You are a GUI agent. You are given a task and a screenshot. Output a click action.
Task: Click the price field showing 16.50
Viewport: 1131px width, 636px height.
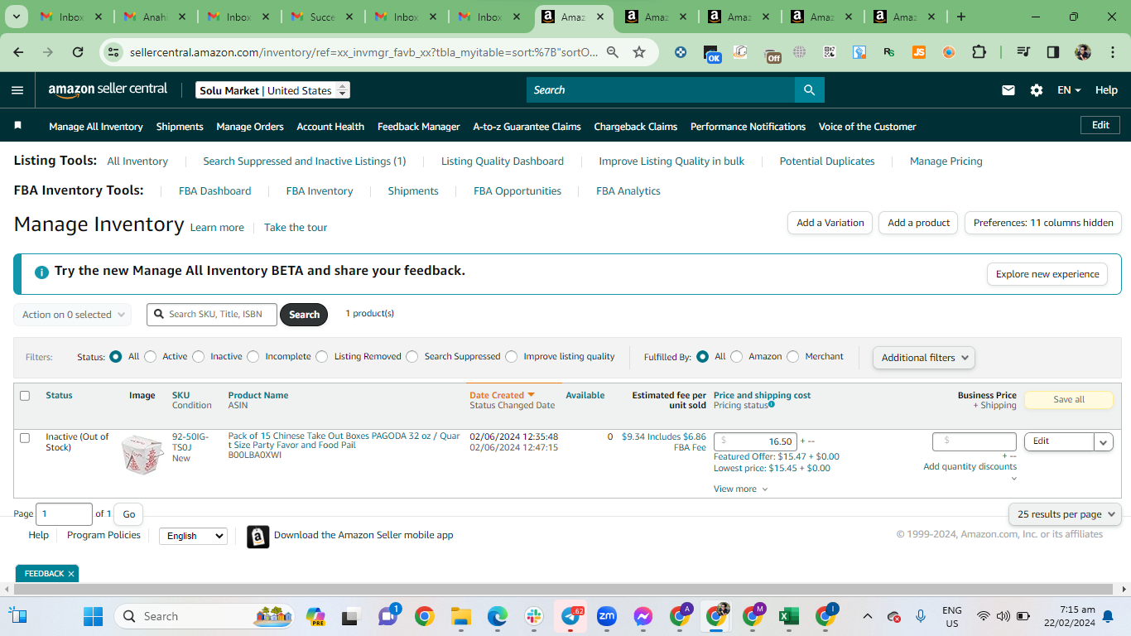click(756, 441)
